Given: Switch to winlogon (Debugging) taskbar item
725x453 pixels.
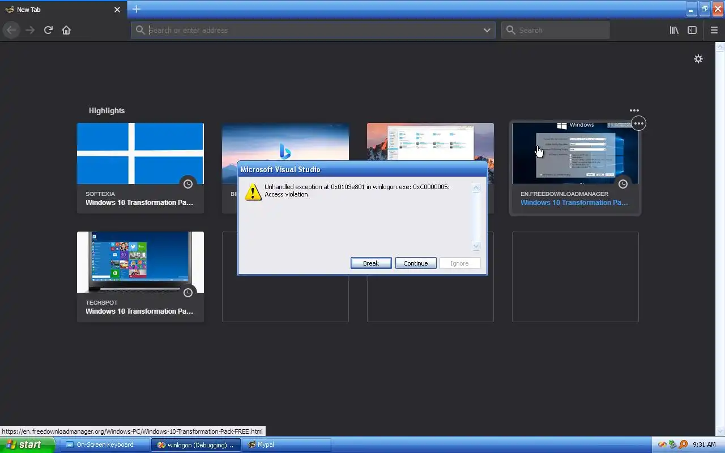Looking at the screenshot, I should tap(196, 445).
